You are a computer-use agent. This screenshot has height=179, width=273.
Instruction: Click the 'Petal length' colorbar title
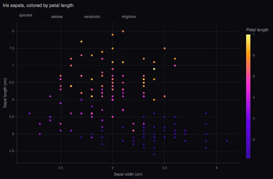tap(257, 30)
